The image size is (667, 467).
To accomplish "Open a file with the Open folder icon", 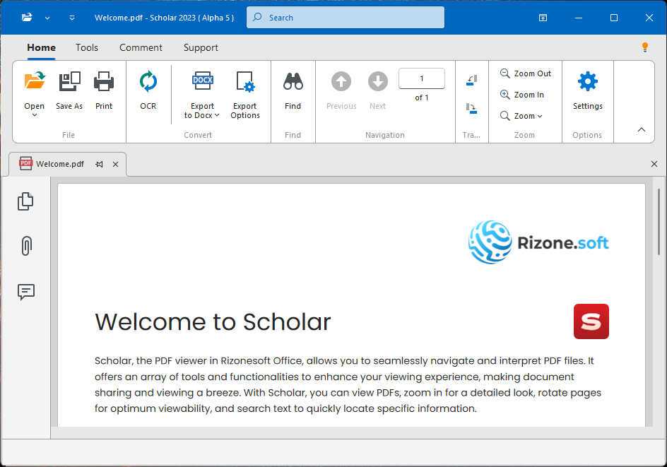I will coord(35,81).
